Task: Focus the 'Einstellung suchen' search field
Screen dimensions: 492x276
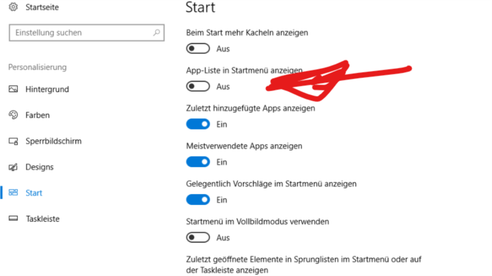Action: 87,32
